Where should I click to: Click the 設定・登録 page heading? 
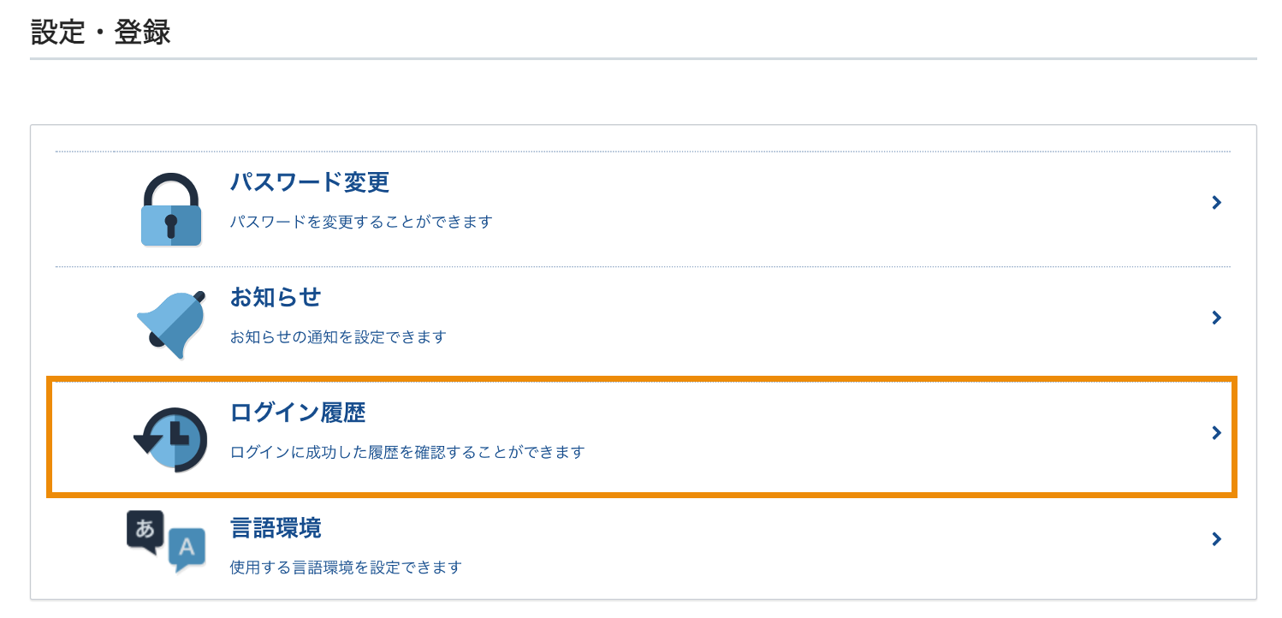point(101,33)
